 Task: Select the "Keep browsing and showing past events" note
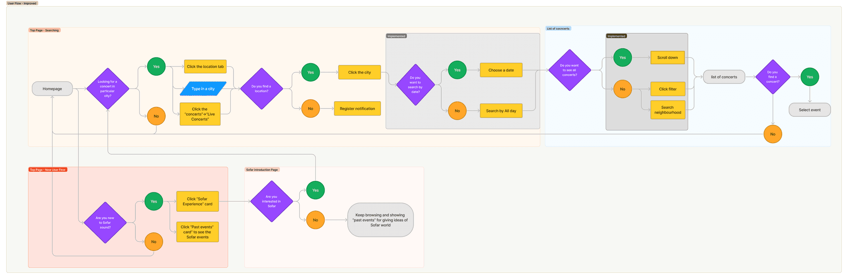click(380, 220)
